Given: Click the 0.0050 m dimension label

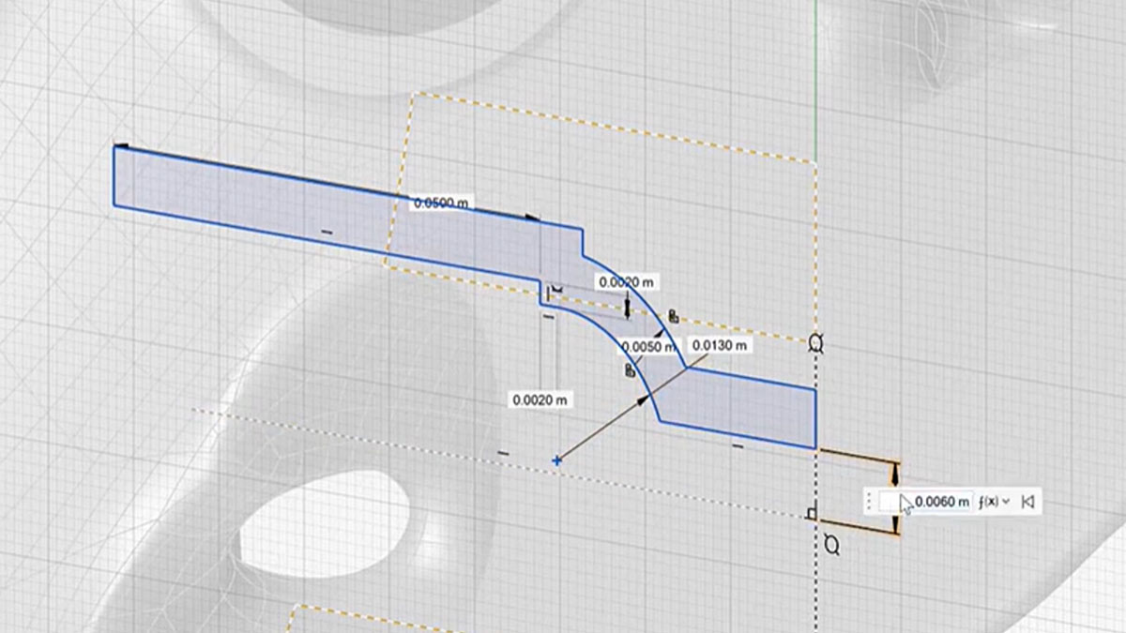Looking at the screenshot, I should (x=649, y=346).
